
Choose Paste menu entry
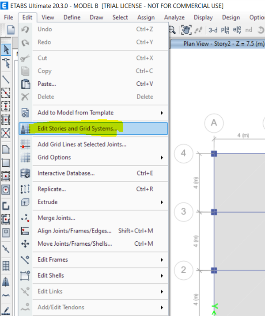point(93,84)
